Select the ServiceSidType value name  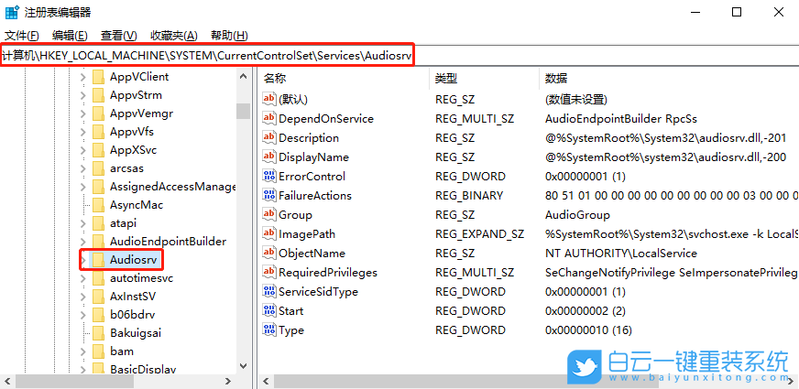point(319,292)
